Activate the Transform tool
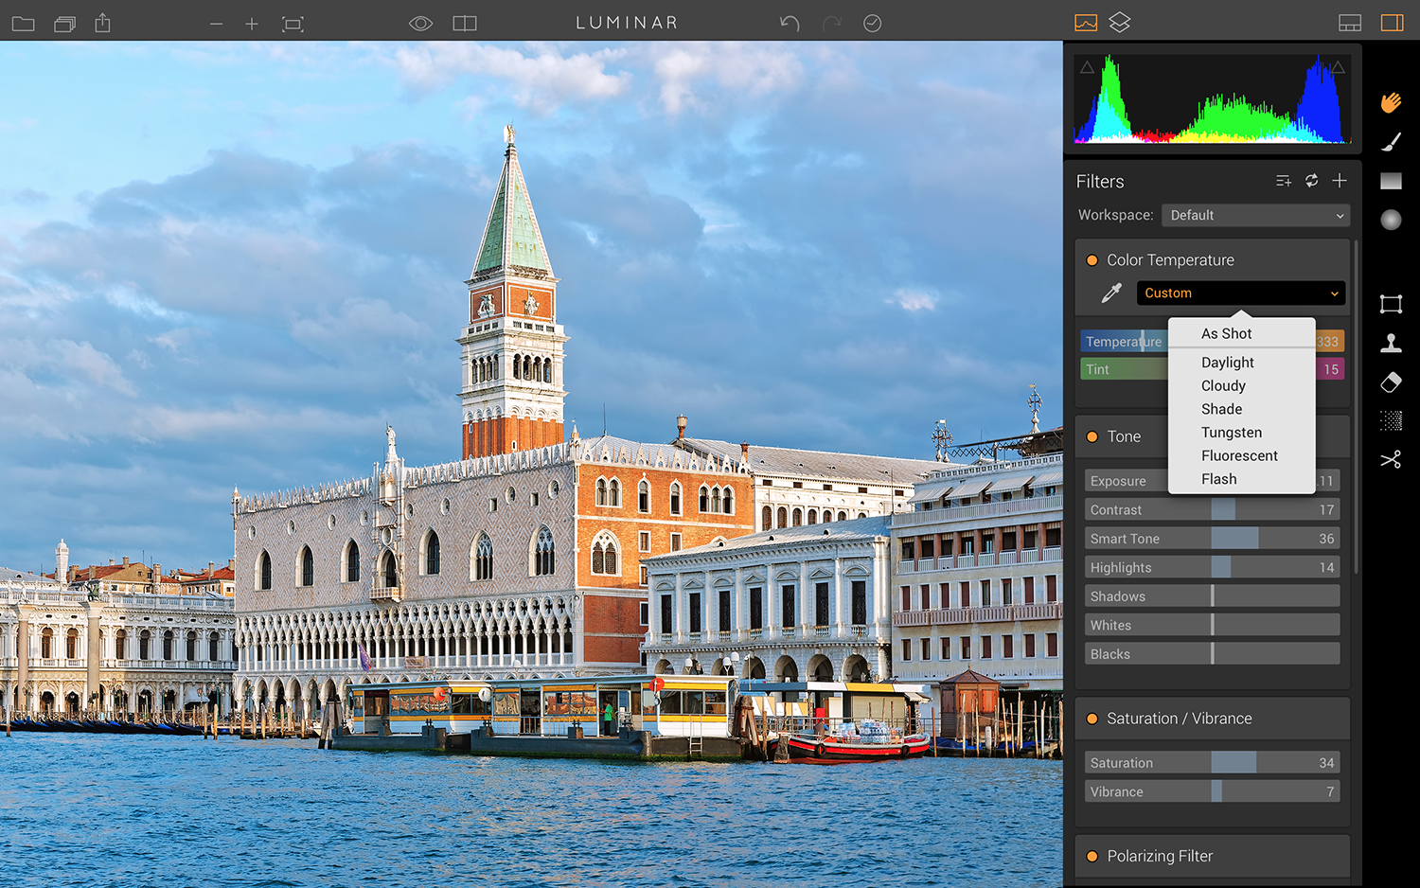Screen dimensions: 1420x888 pos(1391,304)
